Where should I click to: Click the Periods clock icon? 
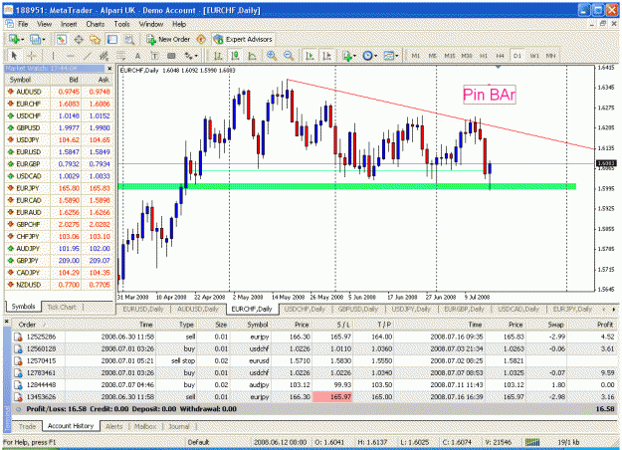pyautogui.click(x=367, y=56)
